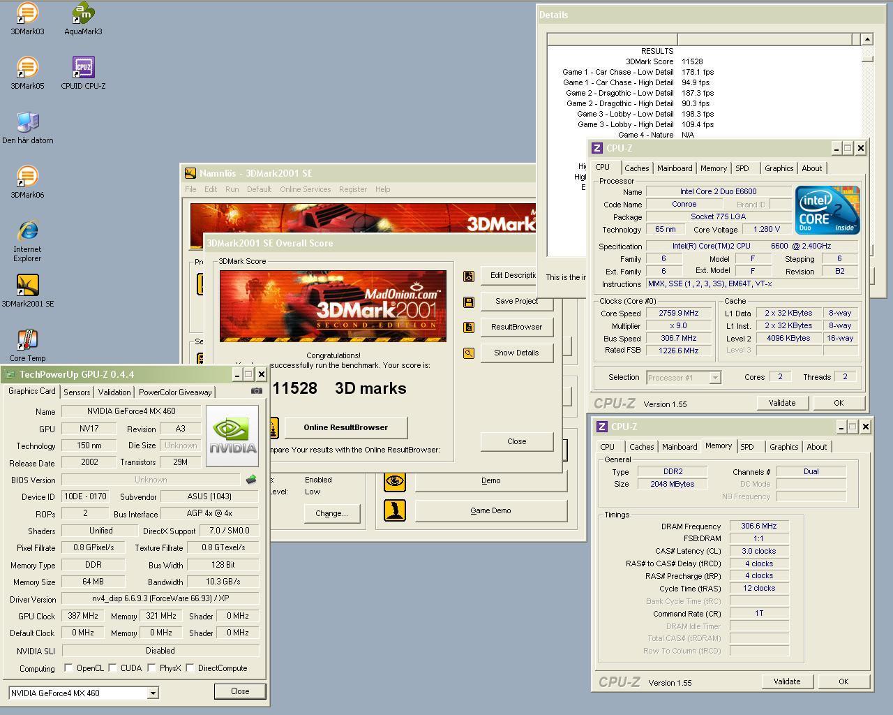
Task: Click the Show Details magnifier icon
Action: [469, 353]
